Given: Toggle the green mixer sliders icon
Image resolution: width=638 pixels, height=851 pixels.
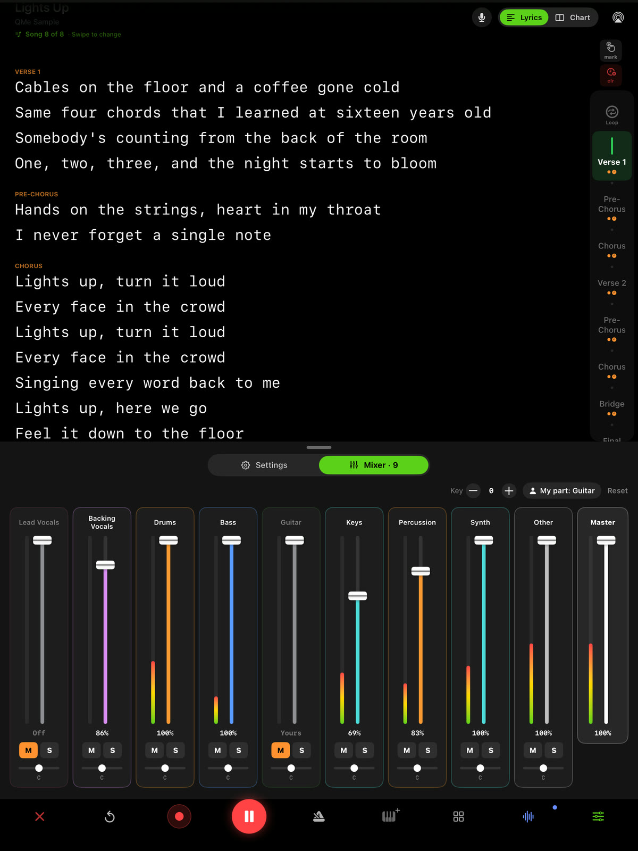Looking at the screenshot, I should coord(598,816).
